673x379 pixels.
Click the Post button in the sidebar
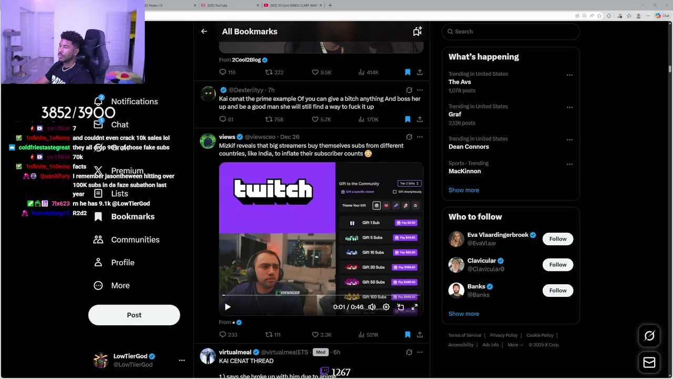pyautogui.click(x=134, y=315)
